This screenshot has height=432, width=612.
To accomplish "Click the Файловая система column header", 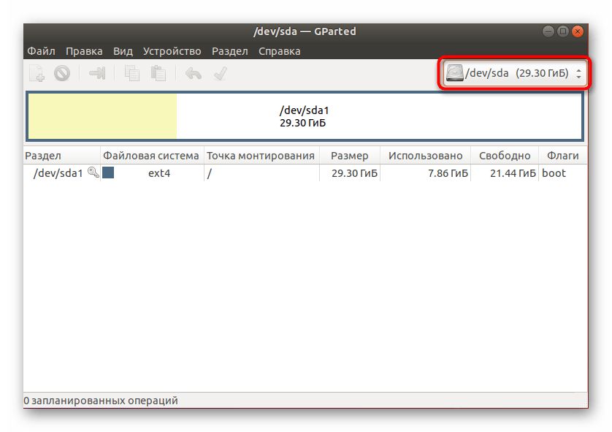I will 151,156.
